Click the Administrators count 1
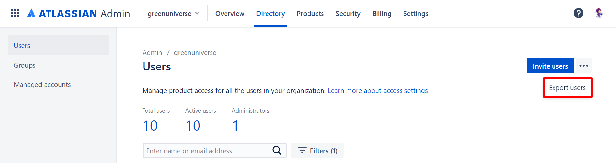Image resolution: width=616 pixels, height=163 pixels. coord(236,126)
